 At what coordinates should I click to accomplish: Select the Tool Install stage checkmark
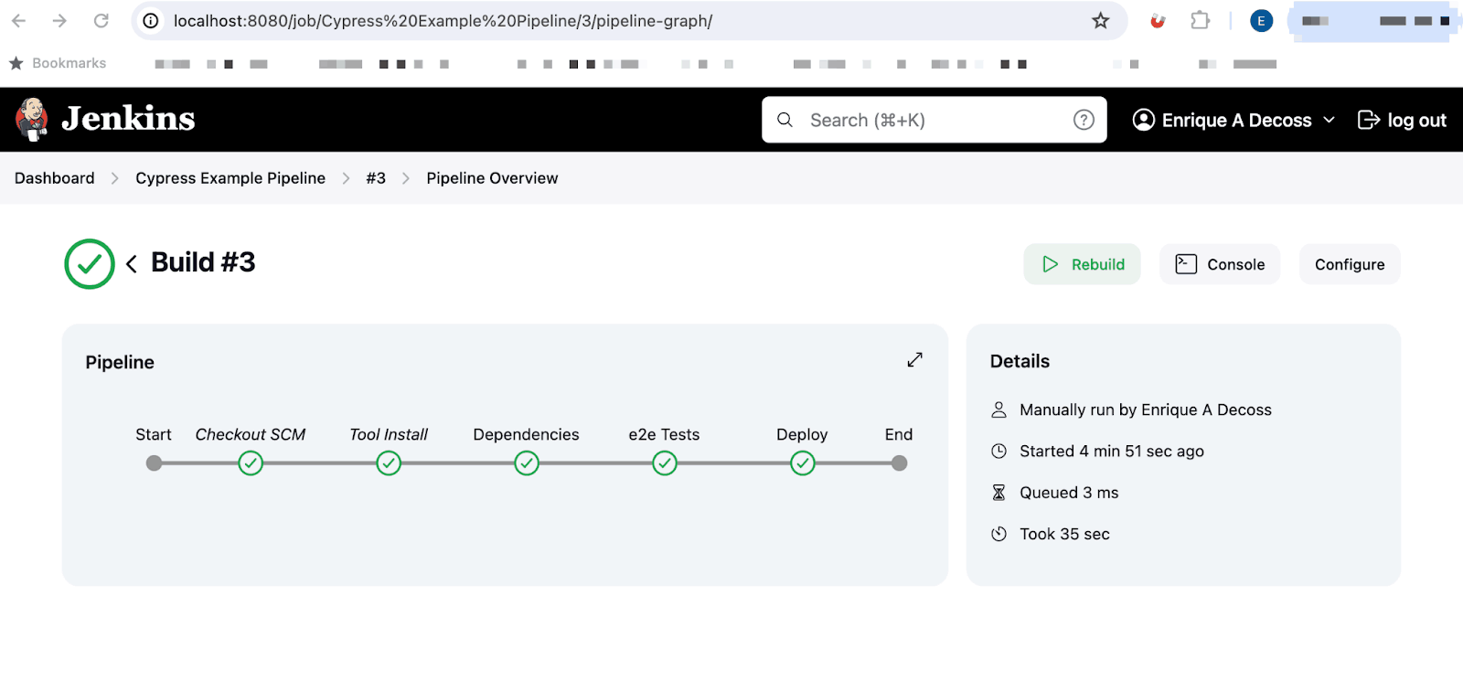tap(389, 463)
